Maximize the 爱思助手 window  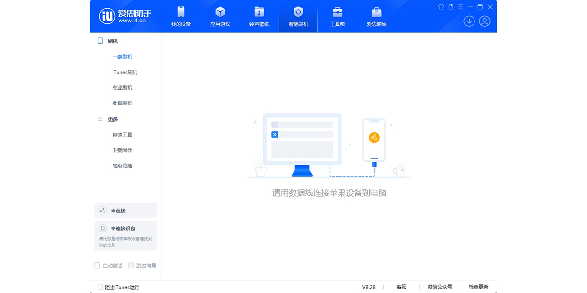tap(480, 7)
